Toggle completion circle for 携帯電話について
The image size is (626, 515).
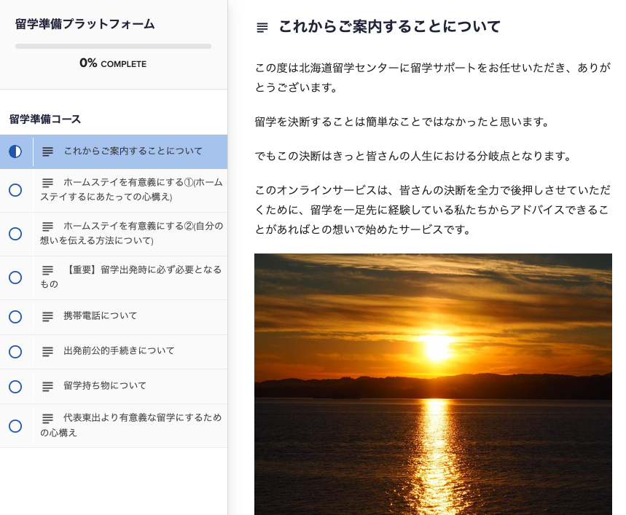(15, 317)
